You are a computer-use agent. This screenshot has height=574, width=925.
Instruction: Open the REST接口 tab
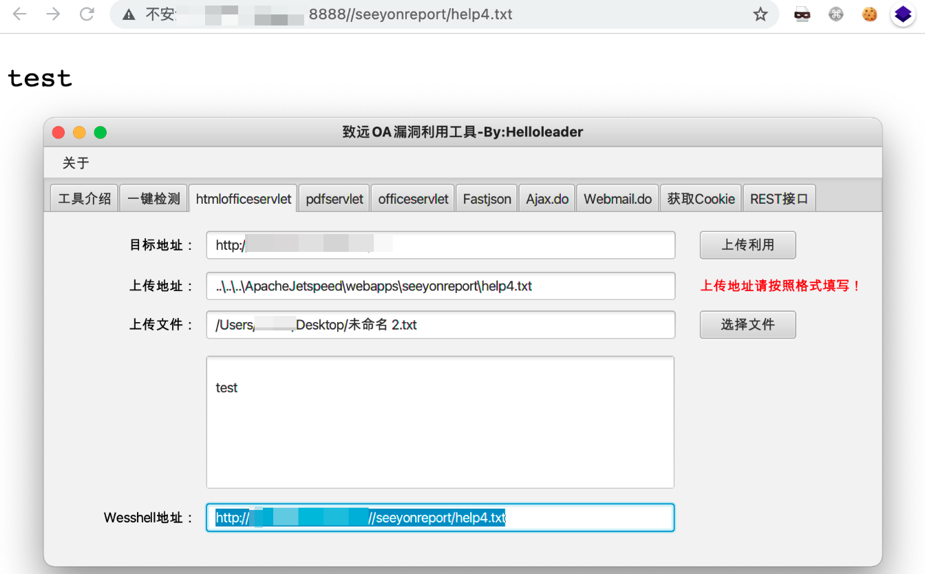point(779,199)
